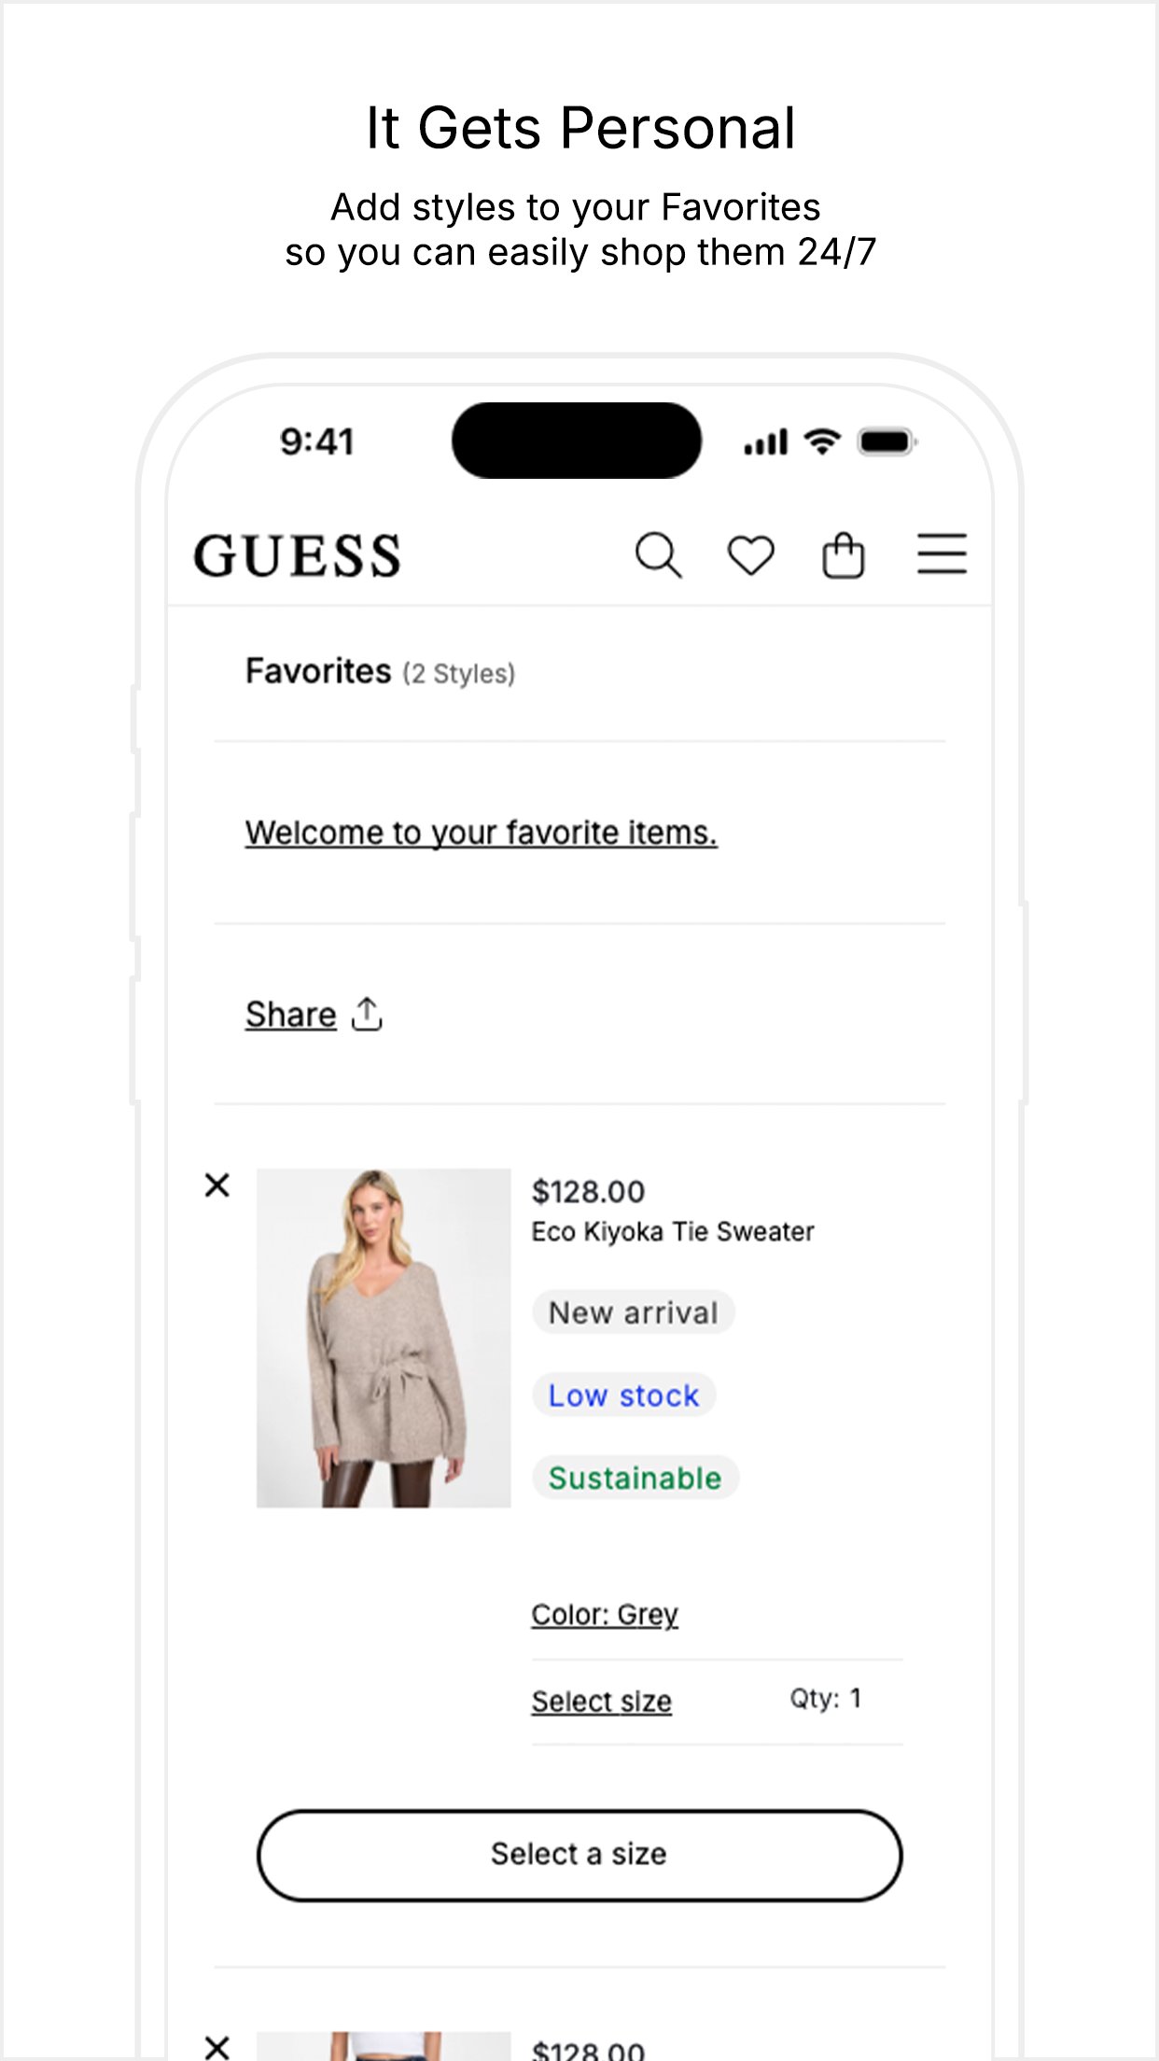Image resolution: width=1159 pixels, height=2061 pixels.
Task: Open the shopping bag icon
Action: (843, 555)
